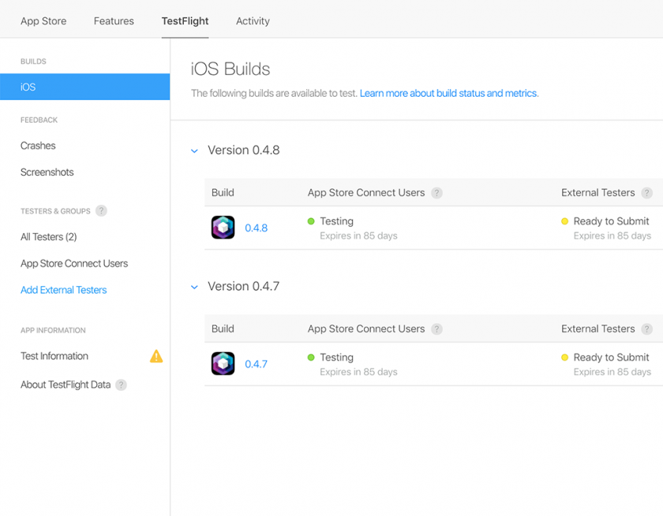Click External Testers column header in Version 0.4.7

click(598, 329)
